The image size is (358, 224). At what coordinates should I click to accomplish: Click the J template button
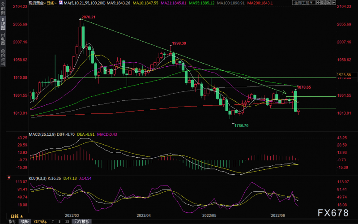pyautogui.click(x=53, y=221)
